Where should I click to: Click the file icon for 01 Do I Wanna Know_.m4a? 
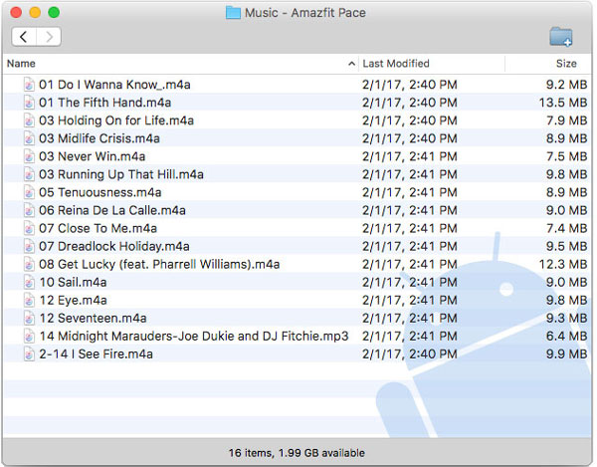click(x=29, y=85)
